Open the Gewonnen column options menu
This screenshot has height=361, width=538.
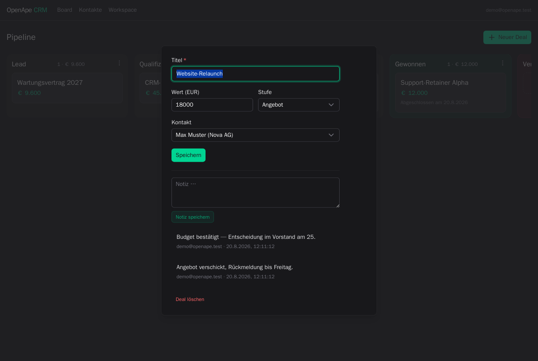click(503, 63)
